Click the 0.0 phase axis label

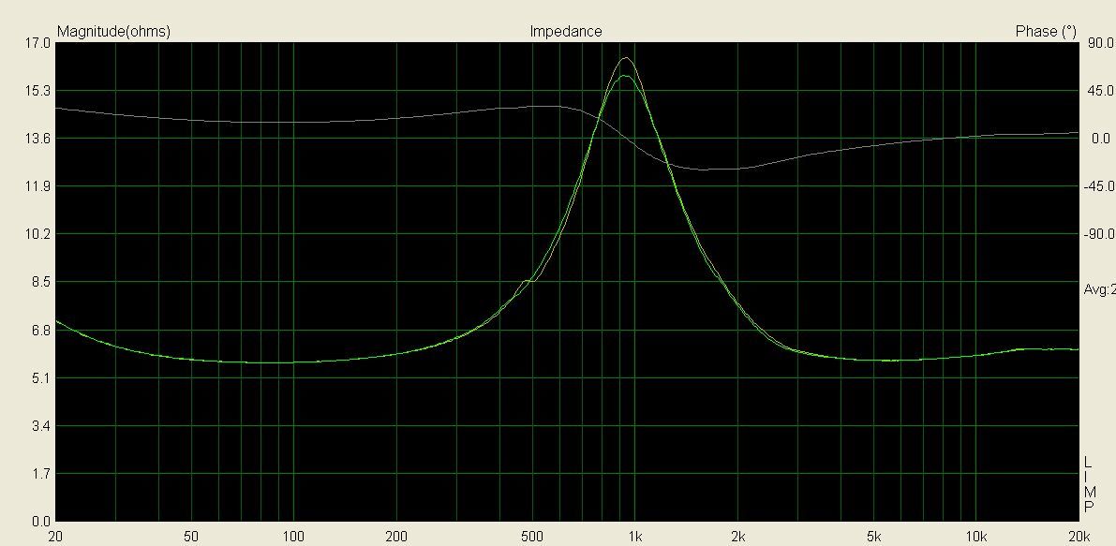click(1101, 139)
